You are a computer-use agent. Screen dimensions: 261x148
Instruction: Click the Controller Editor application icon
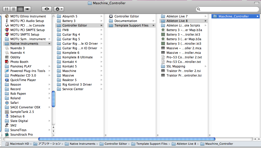(111, 16)
